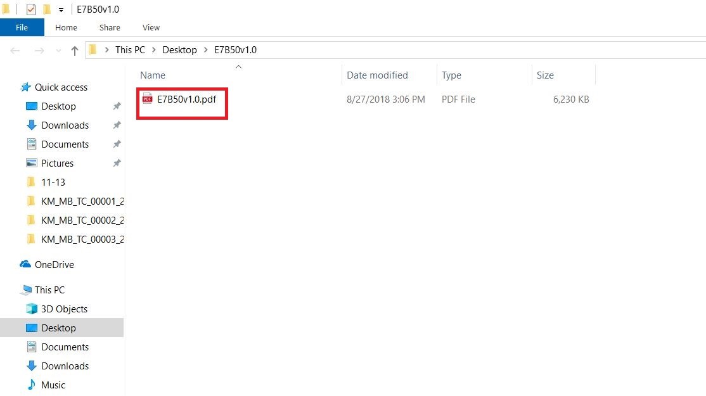Open Pictures in Quick access
706x396 pixels.
57,163
